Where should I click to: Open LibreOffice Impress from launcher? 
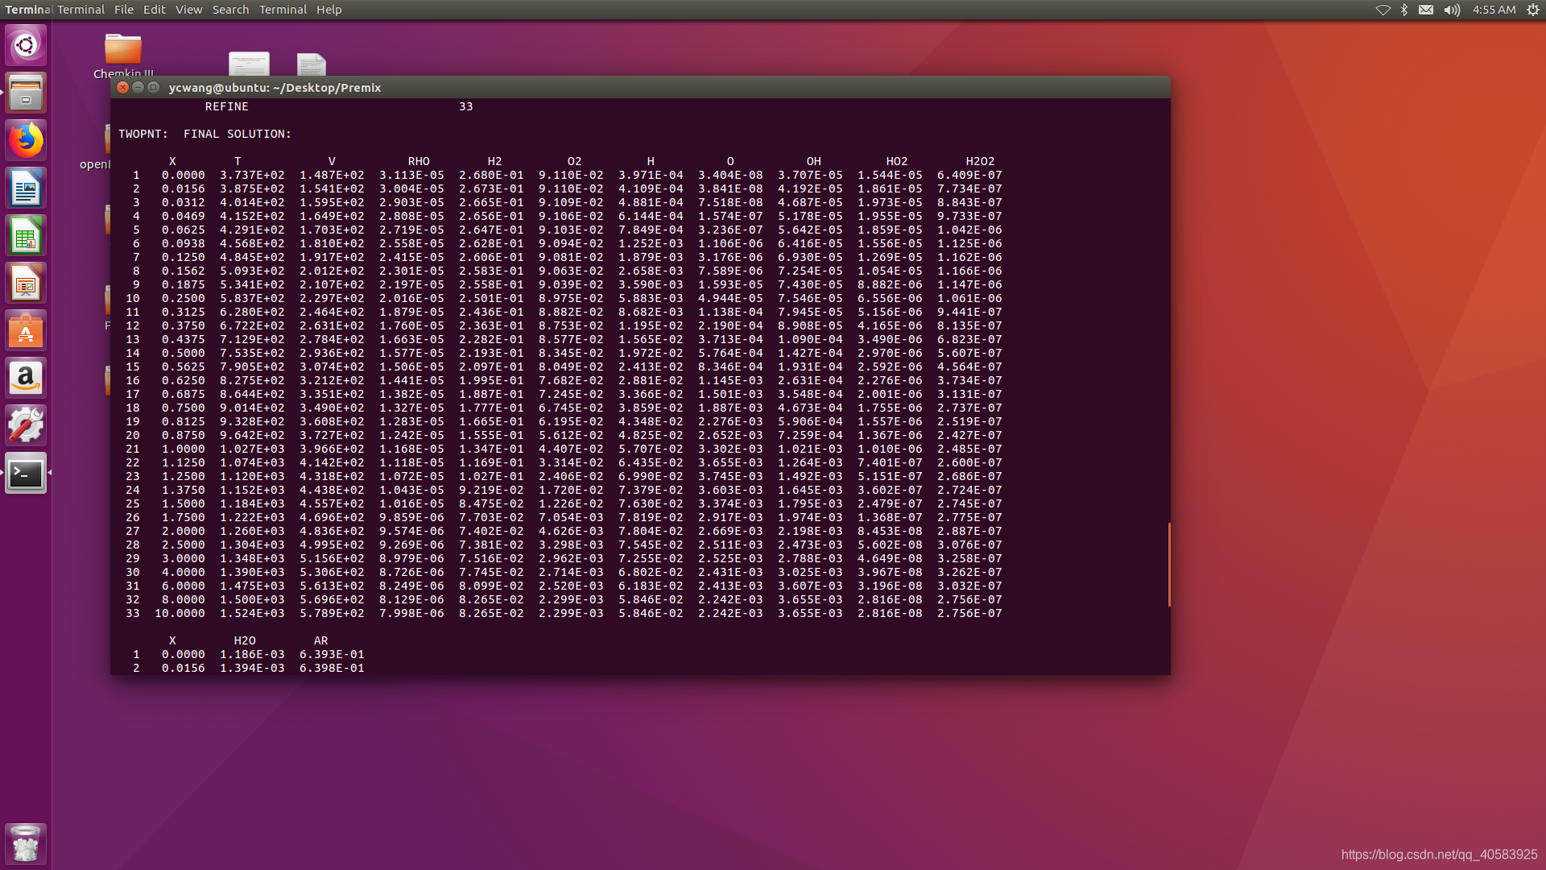pyautogui.click(x=26, y=284)
